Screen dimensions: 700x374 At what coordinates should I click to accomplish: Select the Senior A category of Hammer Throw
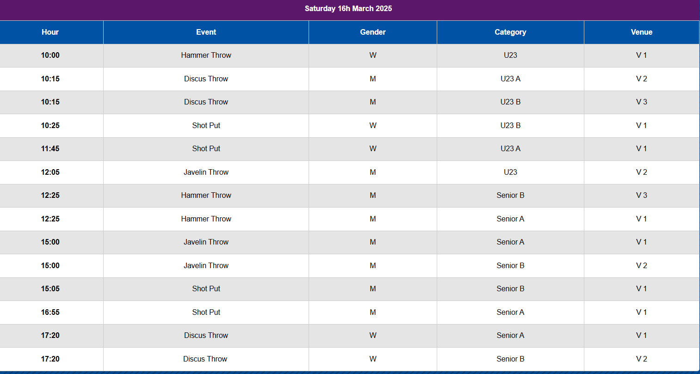510,219
